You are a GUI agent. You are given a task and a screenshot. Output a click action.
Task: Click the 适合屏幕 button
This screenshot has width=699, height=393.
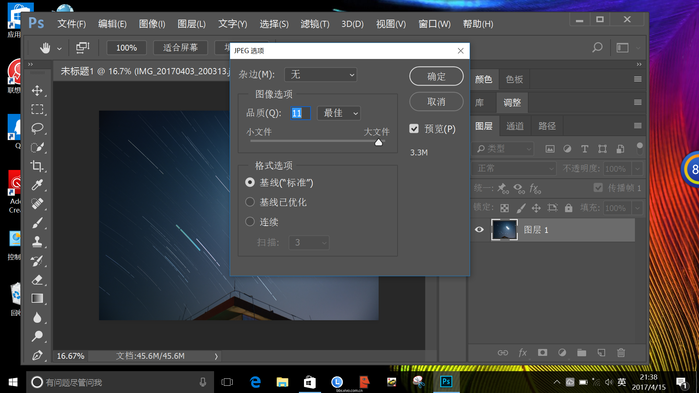[x=181, y=48]
